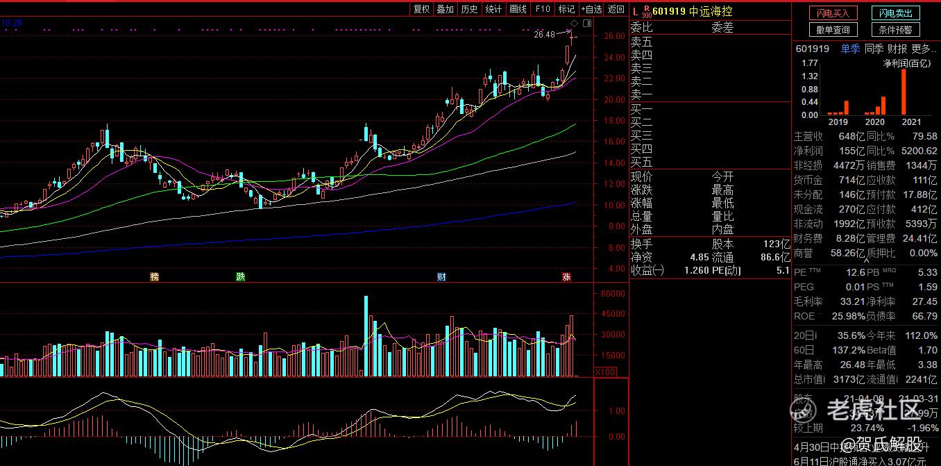Open the 统计 statistics tool
The width and height of the screenshot is (941, 466).
(493, 9)
